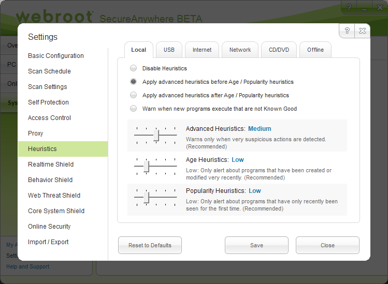Select Heuristics in the sidebar
Screen dimensions: 388x284
(x=63, y=149)
